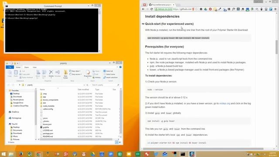Open the File tab in Explorer

pyautogui.click(x=10, y=67)
